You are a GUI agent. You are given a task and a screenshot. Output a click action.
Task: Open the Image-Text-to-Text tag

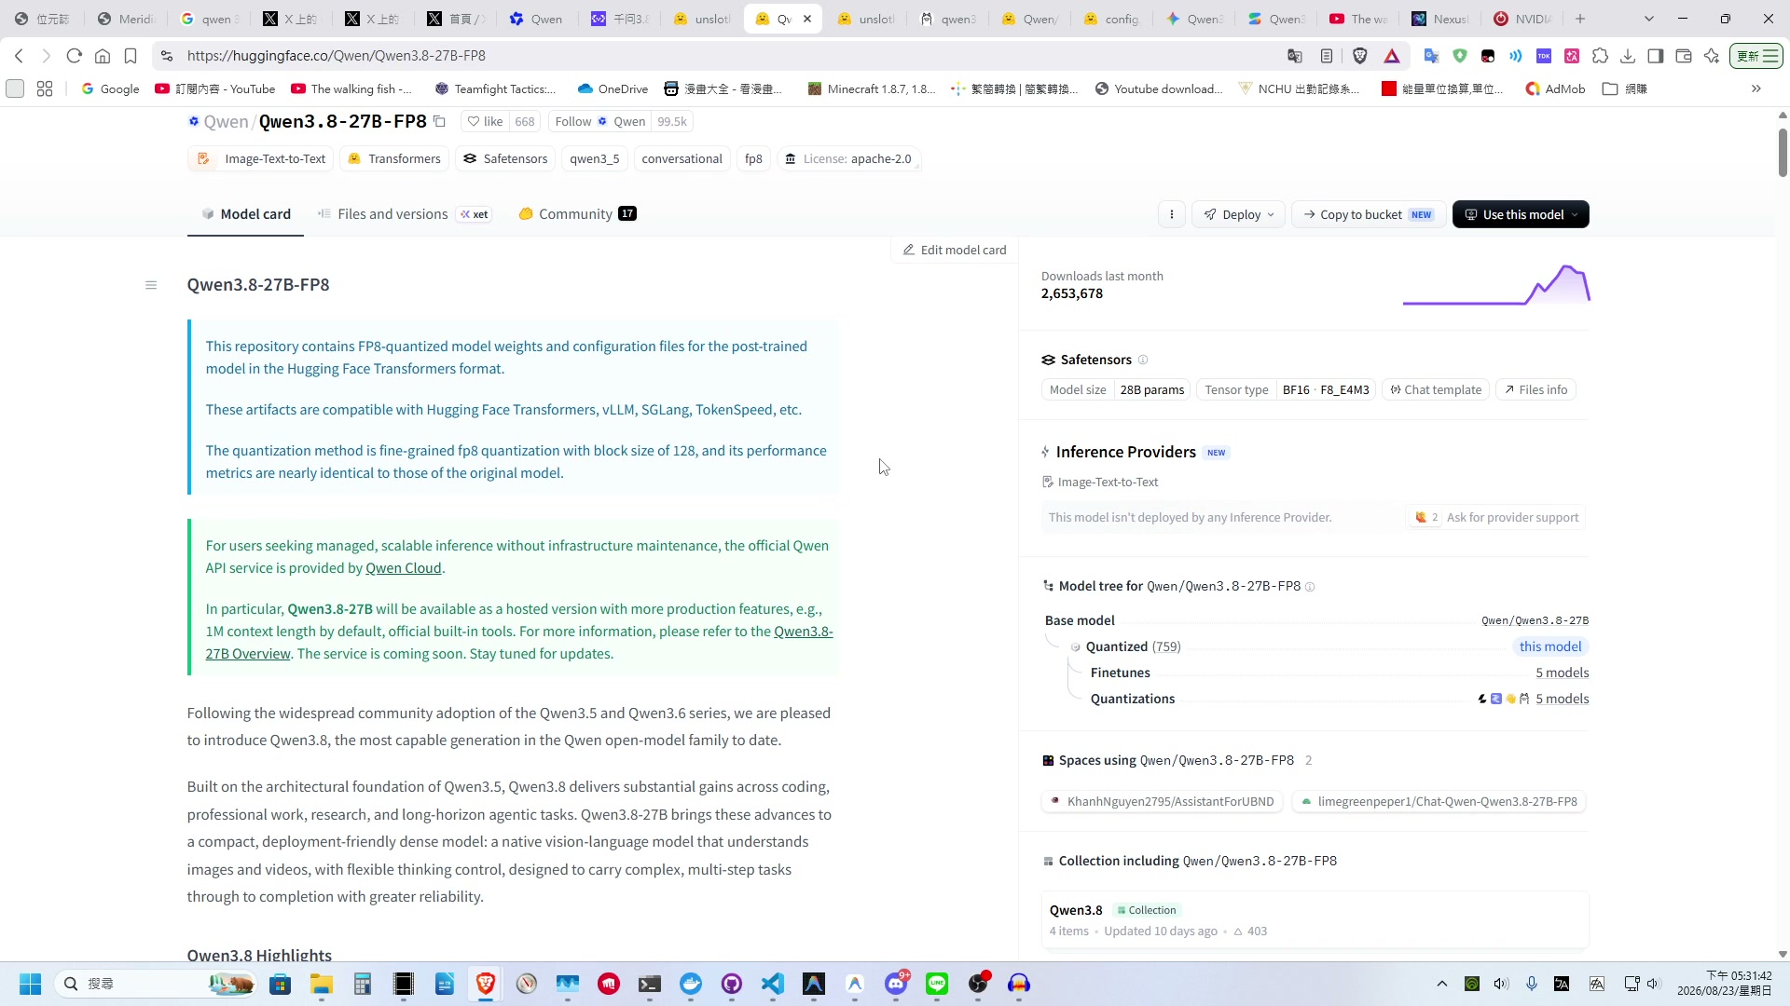click(262, 159)
